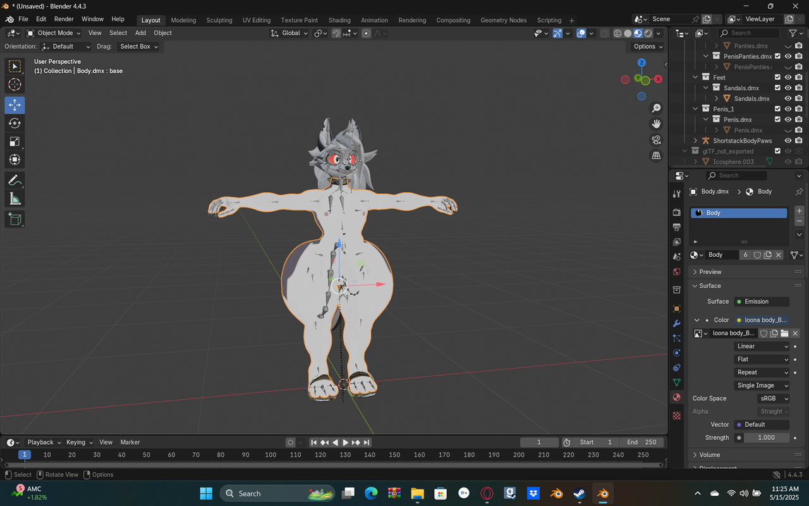This screenshot has height=506, width=809.
Task: Click the timeline End frame field
Action: (642, 443)
